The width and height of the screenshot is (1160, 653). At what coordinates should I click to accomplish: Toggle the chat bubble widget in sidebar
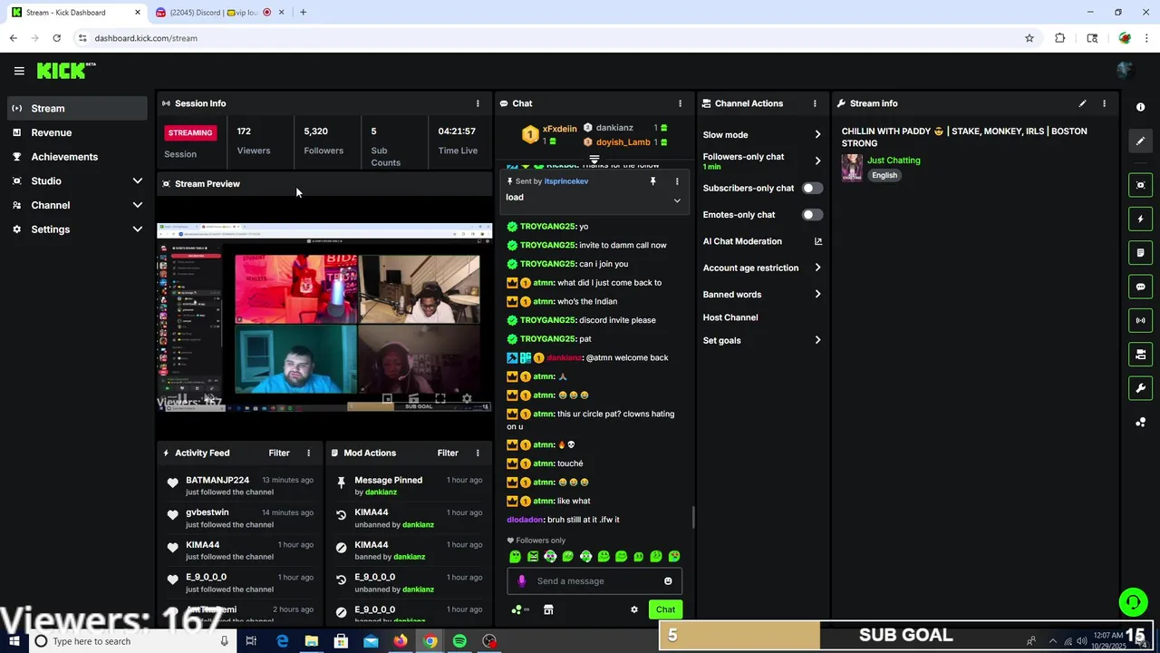(1140, 287)
